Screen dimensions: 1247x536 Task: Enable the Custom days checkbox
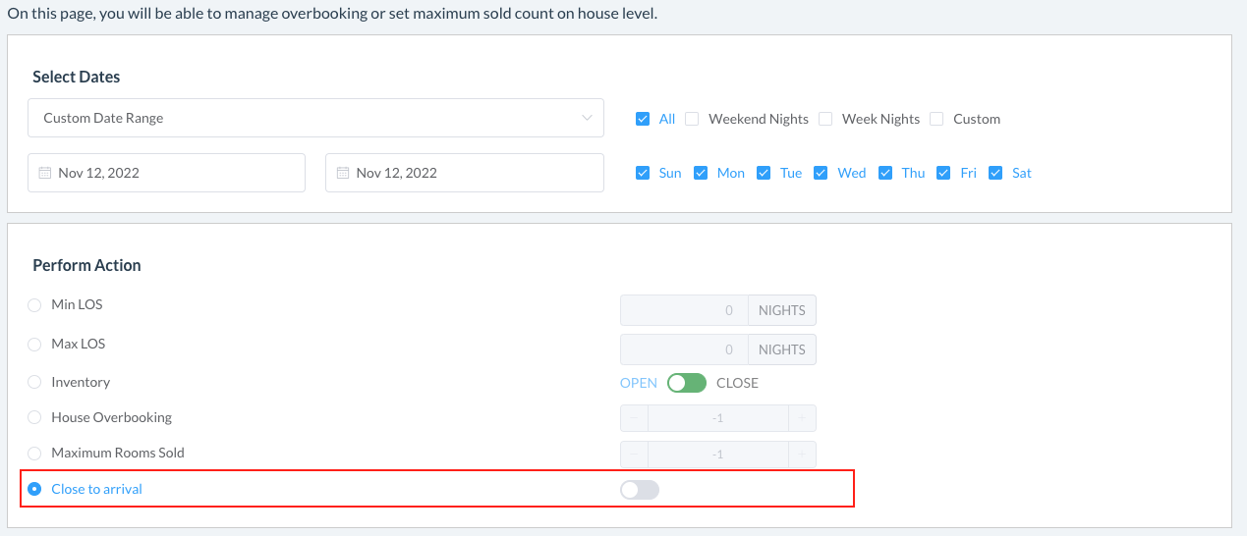(936, 119)
